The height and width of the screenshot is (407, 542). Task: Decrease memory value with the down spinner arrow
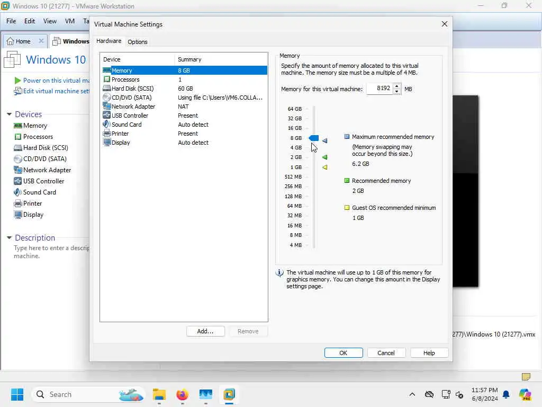(x=397, y=91)
